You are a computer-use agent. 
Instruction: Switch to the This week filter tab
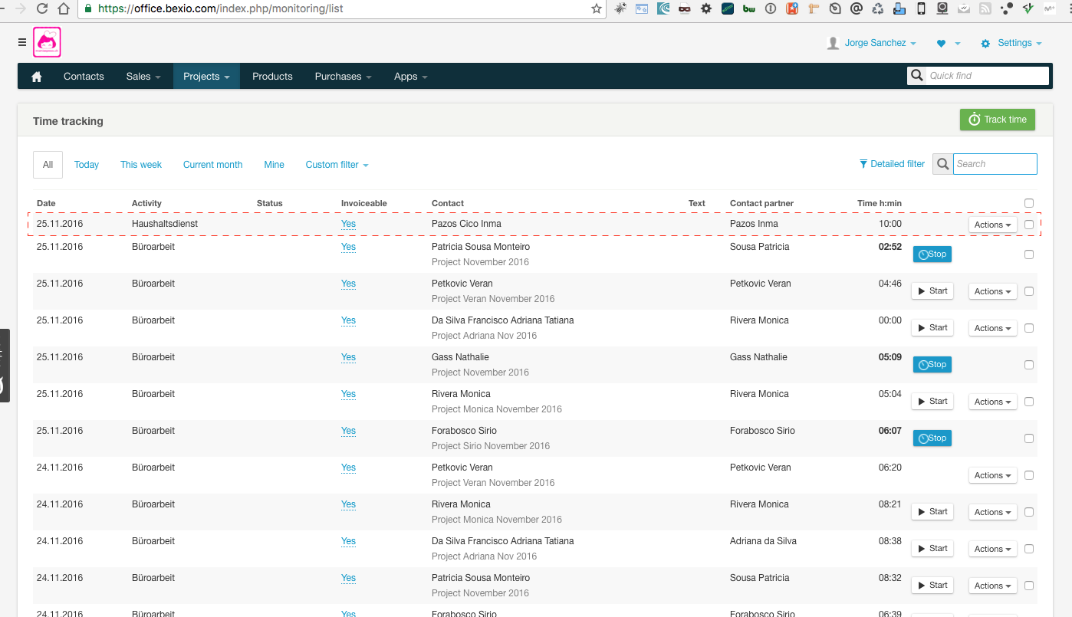click(141, 165)
